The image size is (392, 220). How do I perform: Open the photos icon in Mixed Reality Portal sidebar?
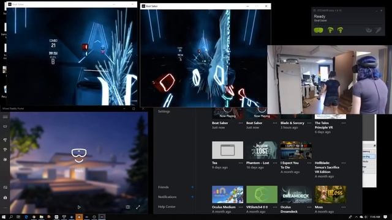5,188
